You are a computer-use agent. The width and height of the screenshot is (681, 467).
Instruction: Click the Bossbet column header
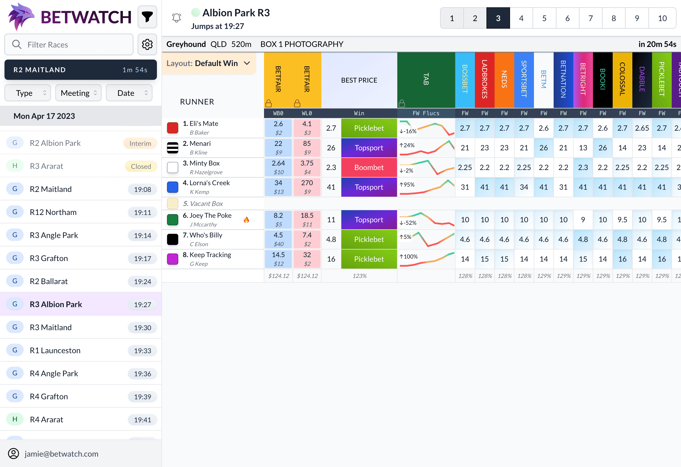point(465,80)
